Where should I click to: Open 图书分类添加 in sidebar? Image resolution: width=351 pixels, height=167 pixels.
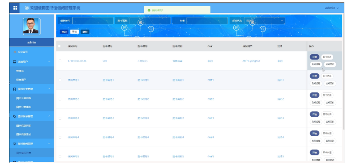pos(31,107)
